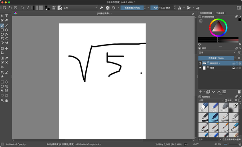Open the brush preset chooser icon

click(60, 8)
